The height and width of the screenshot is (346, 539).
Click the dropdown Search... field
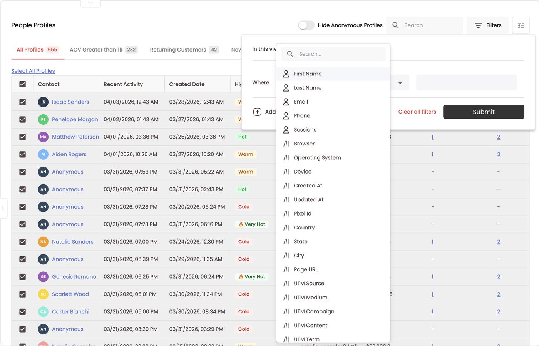coord(333,54)
